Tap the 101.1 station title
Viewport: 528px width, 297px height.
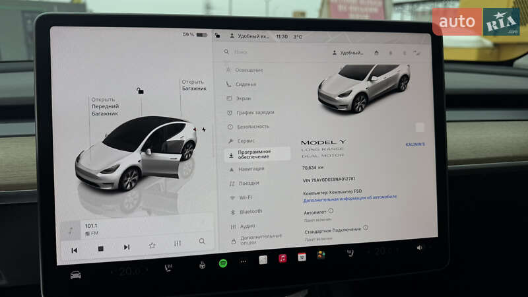click(91, 226)
